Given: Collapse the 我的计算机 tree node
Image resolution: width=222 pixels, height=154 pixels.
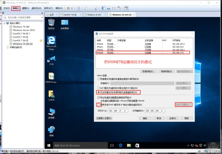Looking at the screenshot, I should point(4,23).
